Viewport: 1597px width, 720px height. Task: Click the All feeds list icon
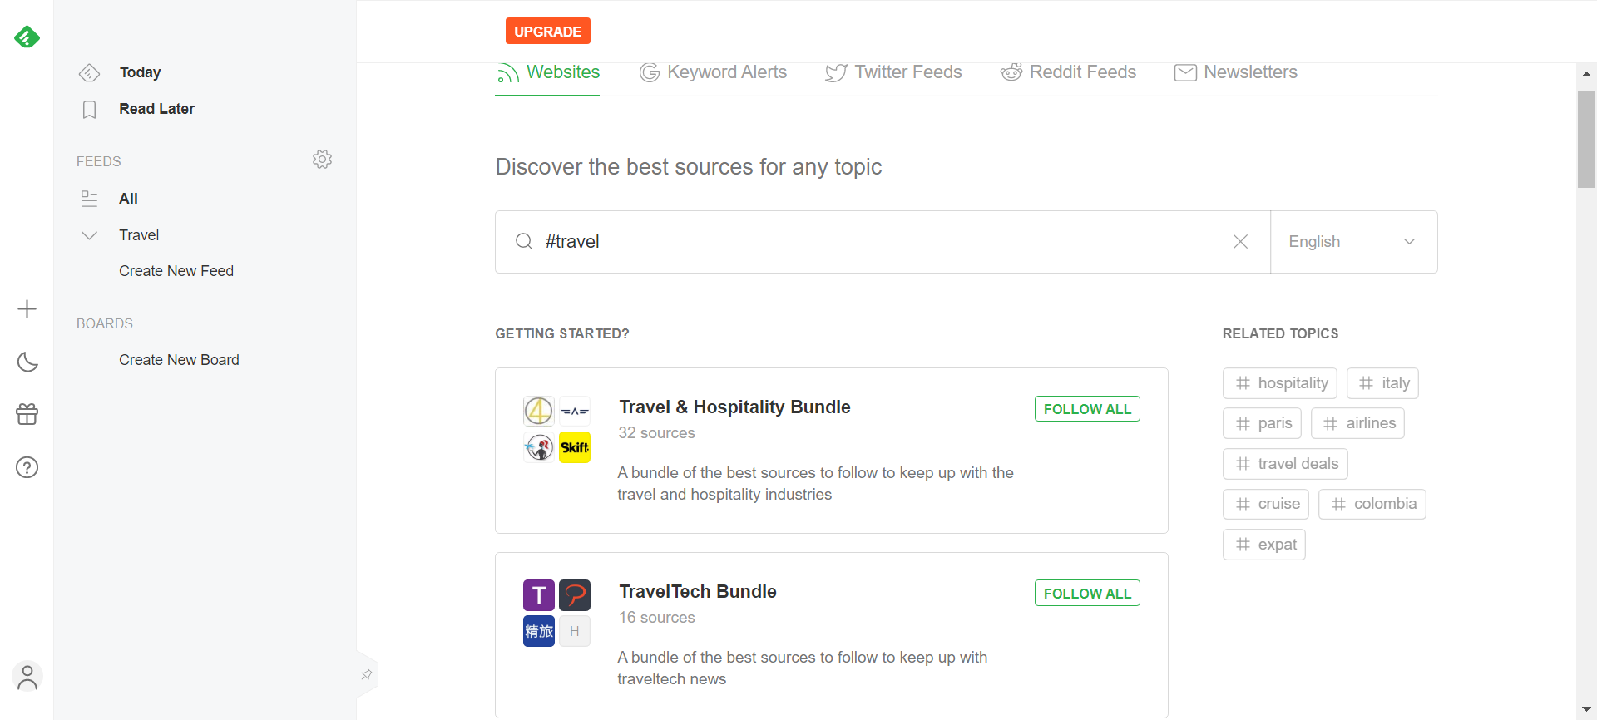89,198
